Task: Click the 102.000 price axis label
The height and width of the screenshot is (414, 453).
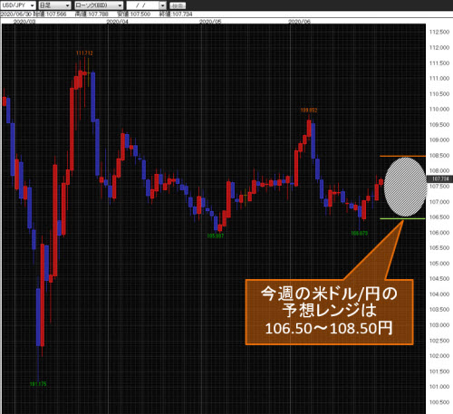Action: (439, 356)
